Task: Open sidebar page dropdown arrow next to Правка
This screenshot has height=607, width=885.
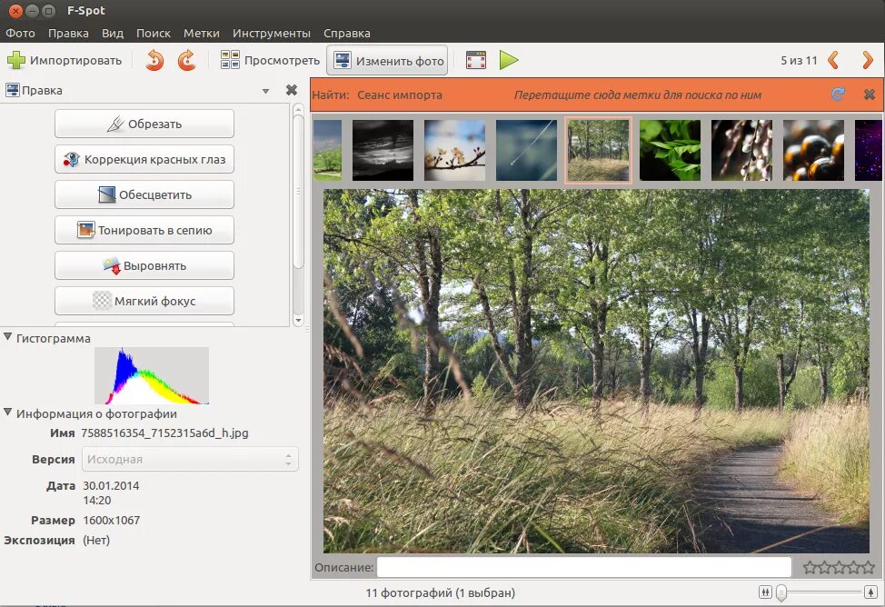Action: coord(265,91)
